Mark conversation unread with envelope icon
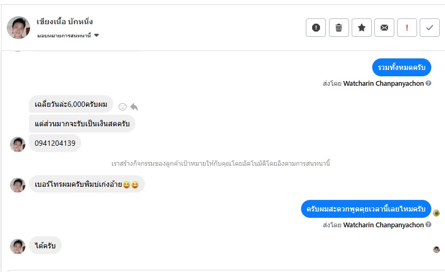 click(x=384, y=28)
